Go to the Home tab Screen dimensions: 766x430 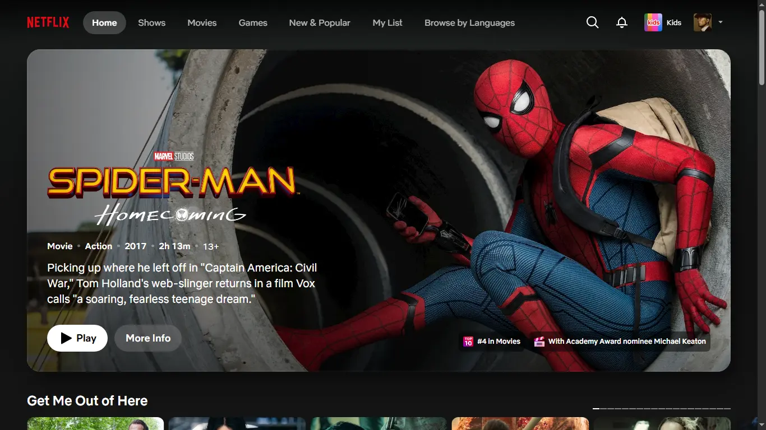(x=104, y=22)
